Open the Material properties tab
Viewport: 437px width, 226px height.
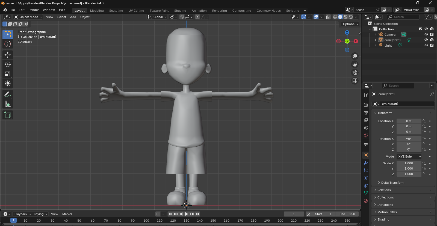[366, 201]
